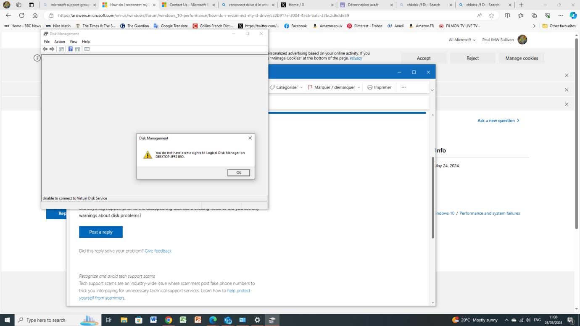Add page to favourites with star icon
Image resolution: width=580 pixels, height=326 pixels.
[x=491, y=15]
